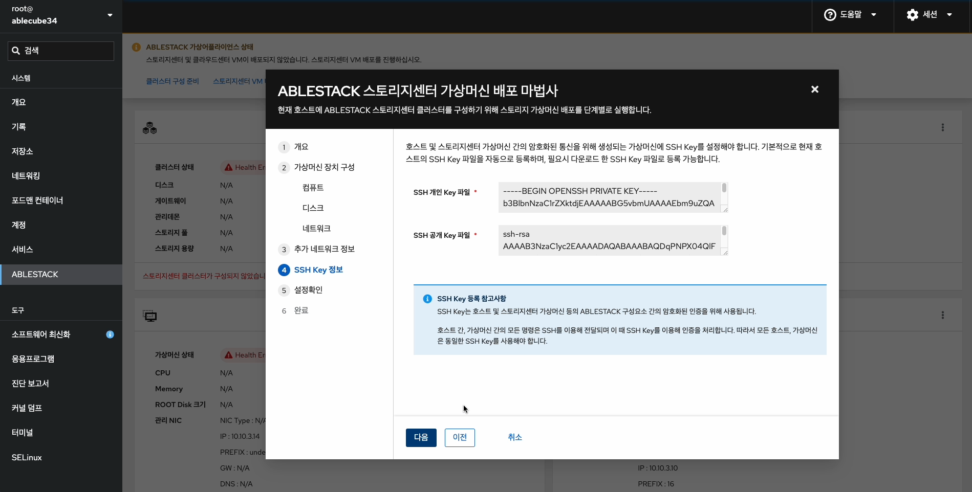This screenshot has width=972, height=492.
Task: Open the kebab menu on the cluster status card
Action: point(942,127)
